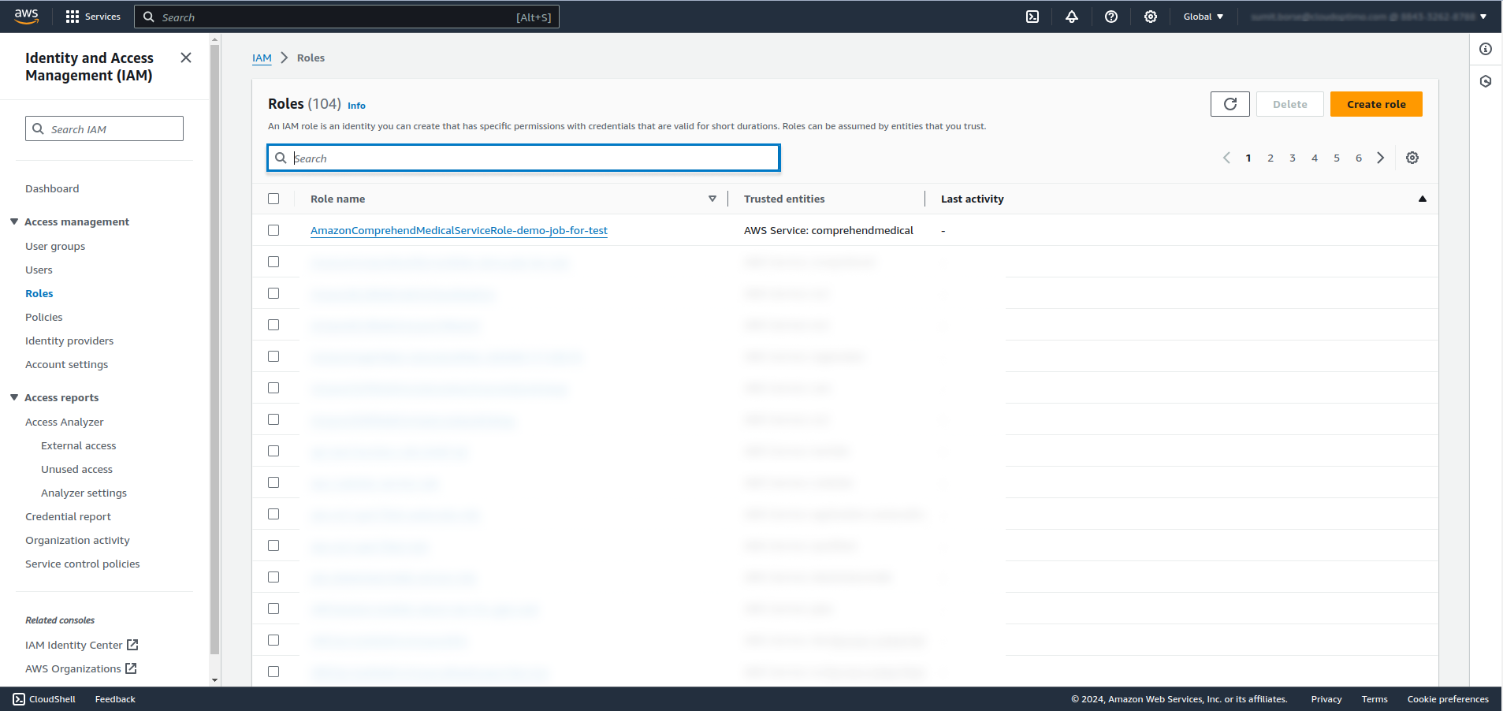
Task: Go to page 2 of roles
Action: tap(1270, 158)
